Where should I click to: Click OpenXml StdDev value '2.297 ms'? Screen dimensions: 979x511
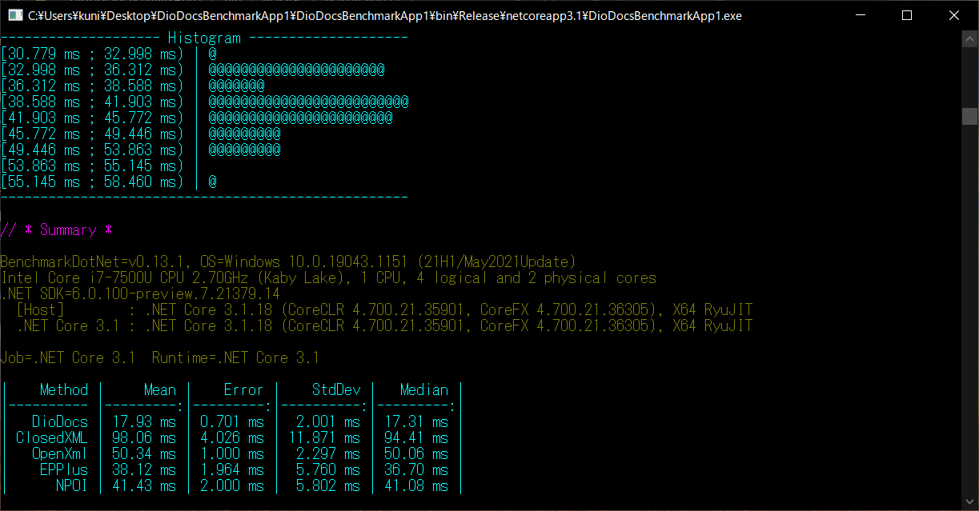pyautogui.click(x=328, y=453)
